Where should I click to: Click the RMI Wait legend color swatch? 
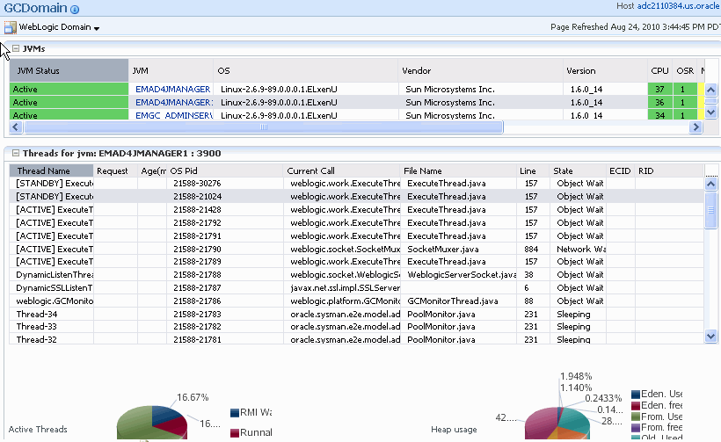[x=235, y=413]
